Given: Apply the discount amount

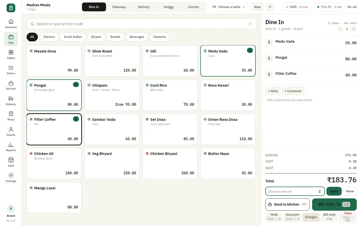Looking at the screenshot, I should click(x=334, y=191).
